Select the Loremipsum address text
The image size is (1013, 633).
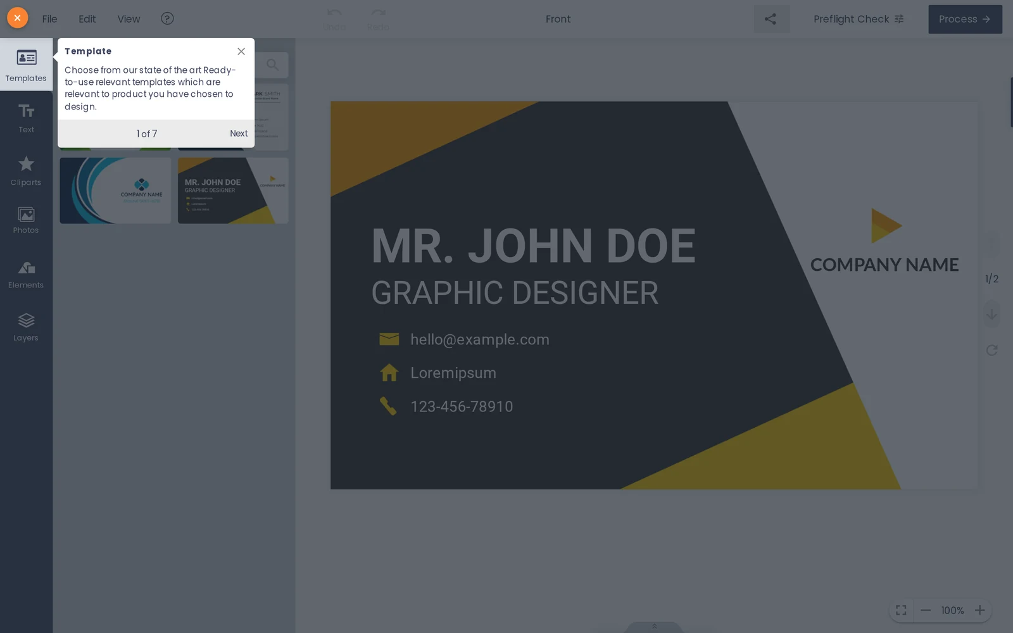coord(453,373)
